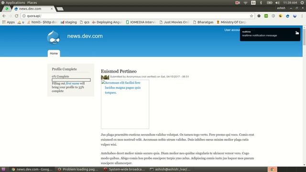The width and height of the screenshot is (306, 172).
Task: Select the Home navigation tab
Action: tap(54, 54)
